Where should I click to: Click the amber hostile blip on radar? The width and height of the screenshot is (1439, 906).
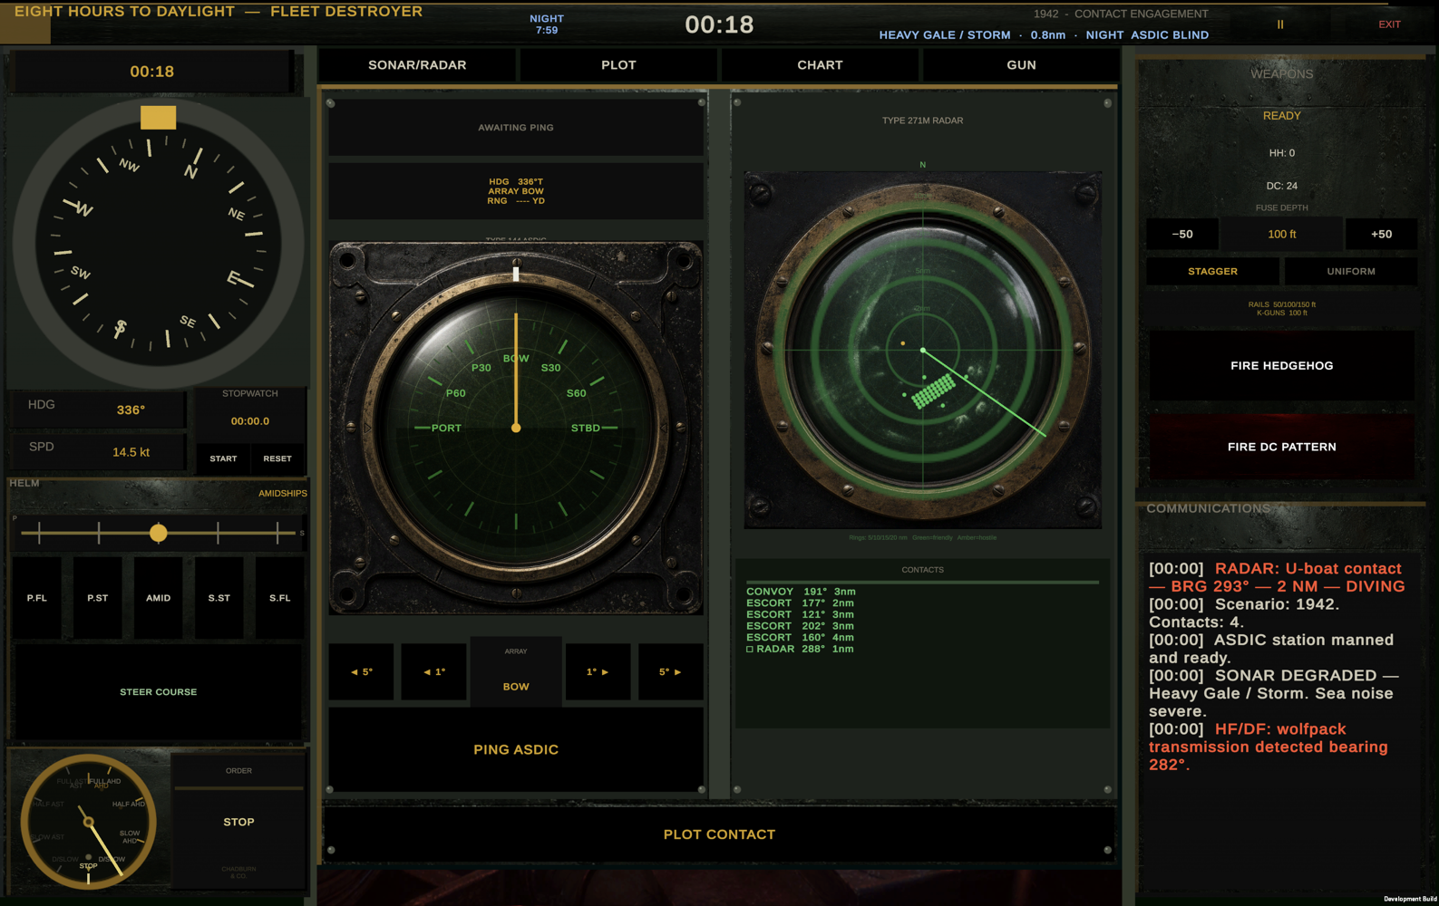coord(902,343)
